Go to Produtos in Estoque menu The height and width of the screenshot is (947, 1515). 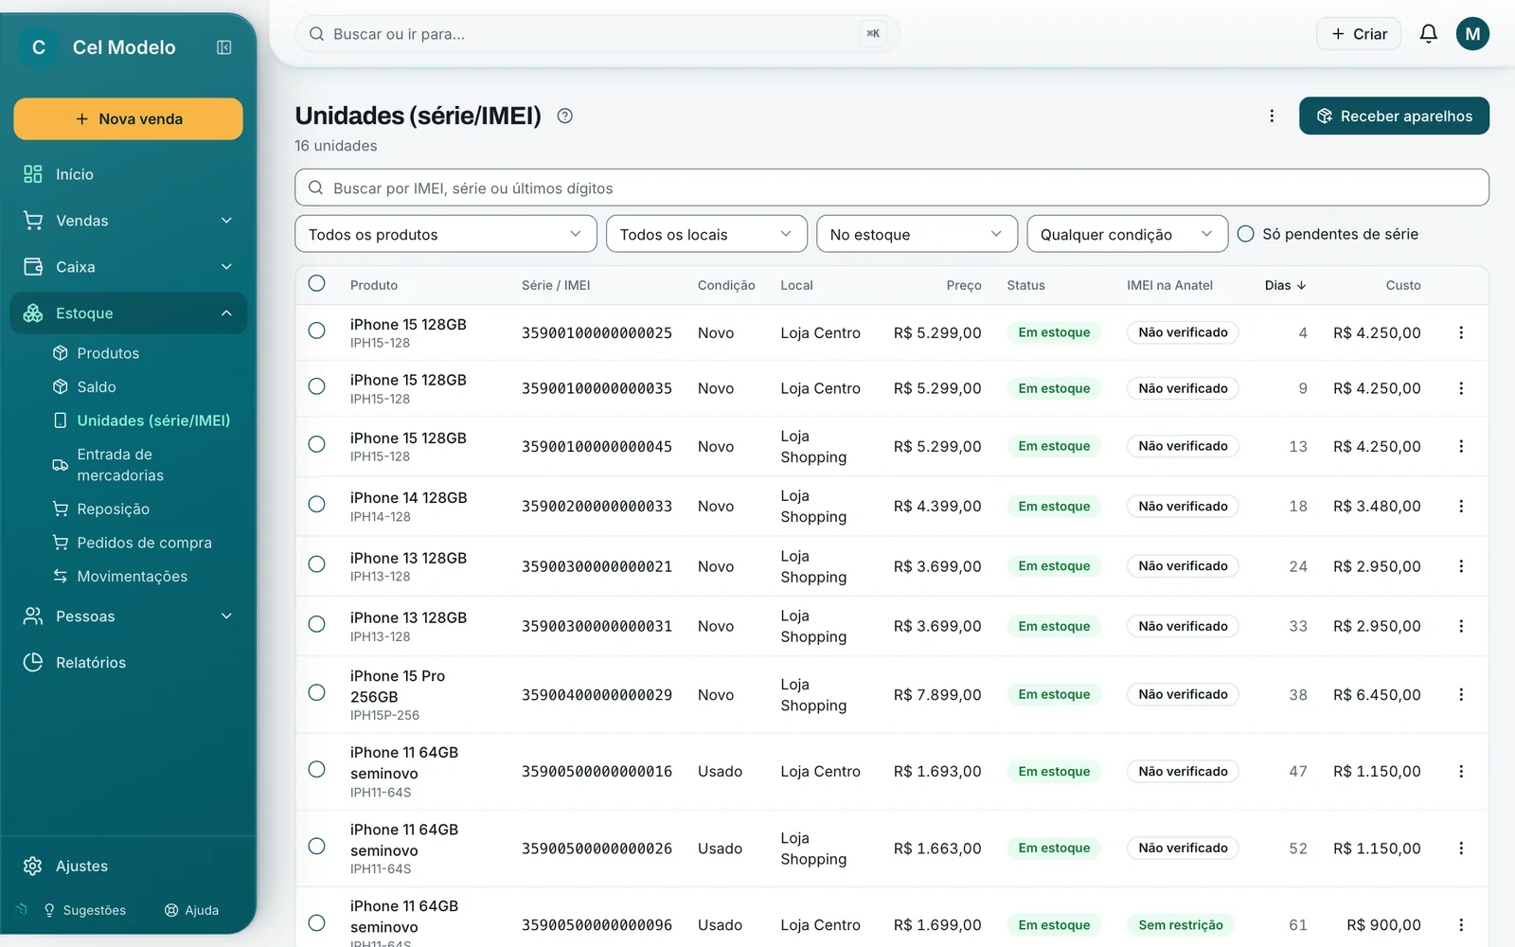(x=108, y=353)
